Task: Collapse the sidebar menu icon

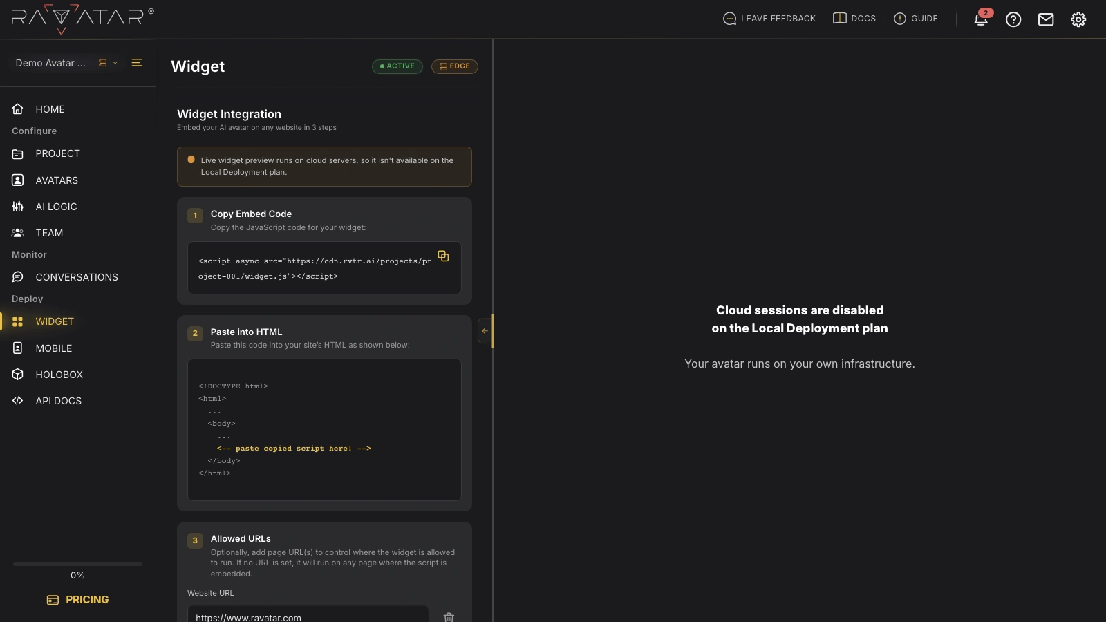Action: click(137, 63)
